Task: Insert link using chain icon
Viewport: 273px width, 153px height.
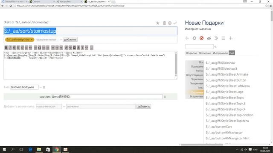Action: pyautogui.click(x=66, y=48)
